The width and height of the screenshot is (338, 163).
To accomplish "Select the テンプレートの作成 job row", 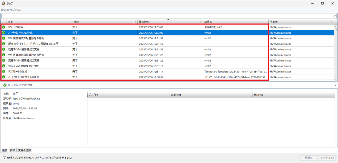I will pyautogui.click(x=167, y=71).
